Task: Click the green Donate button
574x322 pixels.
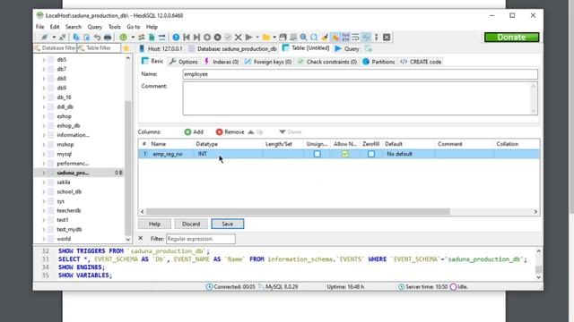Action: [x=511, y=38]
